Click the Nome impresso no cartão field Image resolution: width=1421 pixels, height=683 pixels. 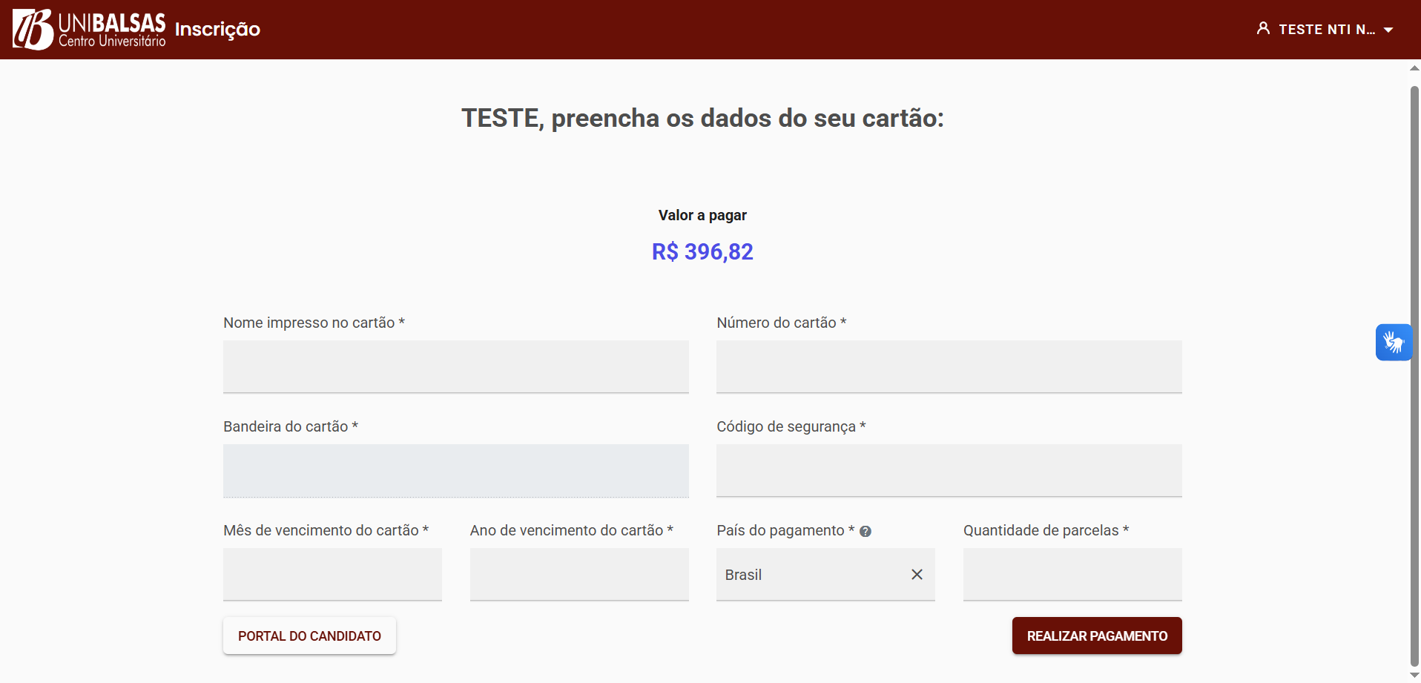click(x=455, y=367)
